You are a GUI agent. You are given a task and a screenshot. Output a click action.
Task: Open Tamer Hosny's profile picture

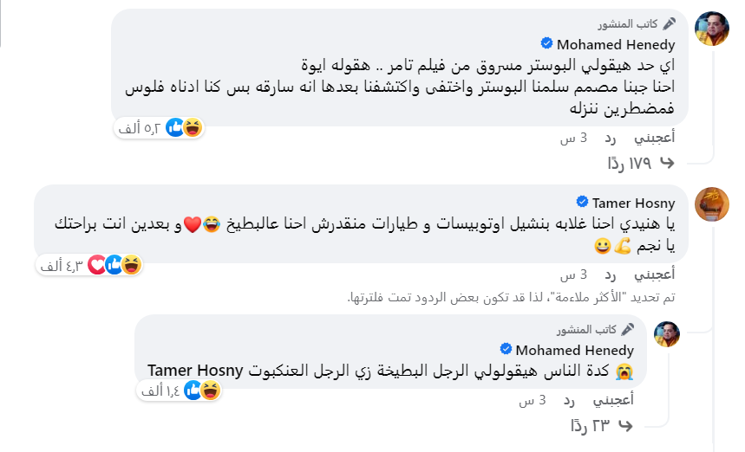tap(712, 204)
